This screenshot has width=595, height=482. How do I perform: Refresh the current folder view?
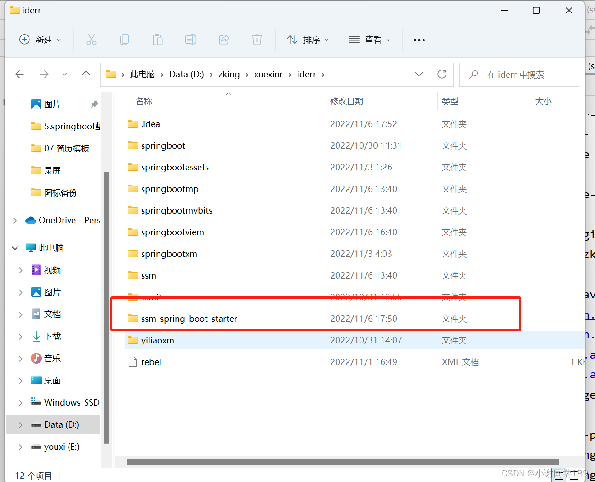tap(442, 74)
